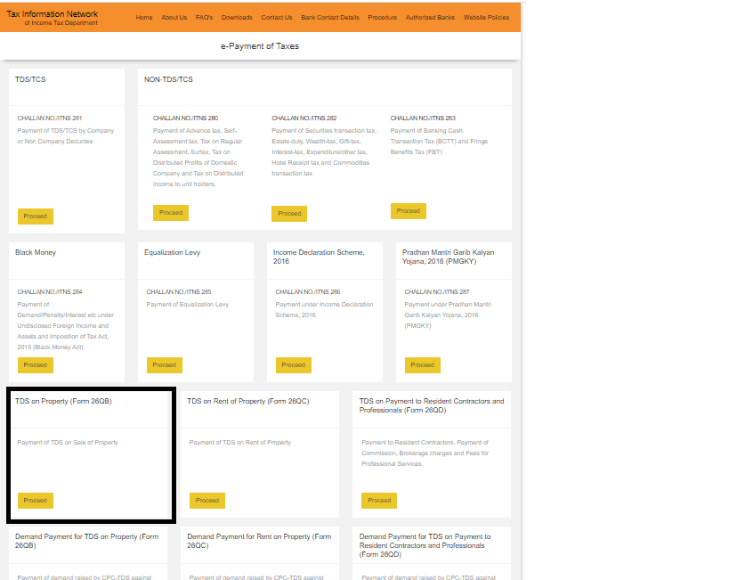Proceed with TDS on Rent Form 26QC
Image resolution: width=729 pixels, height=580 pixels.
(207, 501)
